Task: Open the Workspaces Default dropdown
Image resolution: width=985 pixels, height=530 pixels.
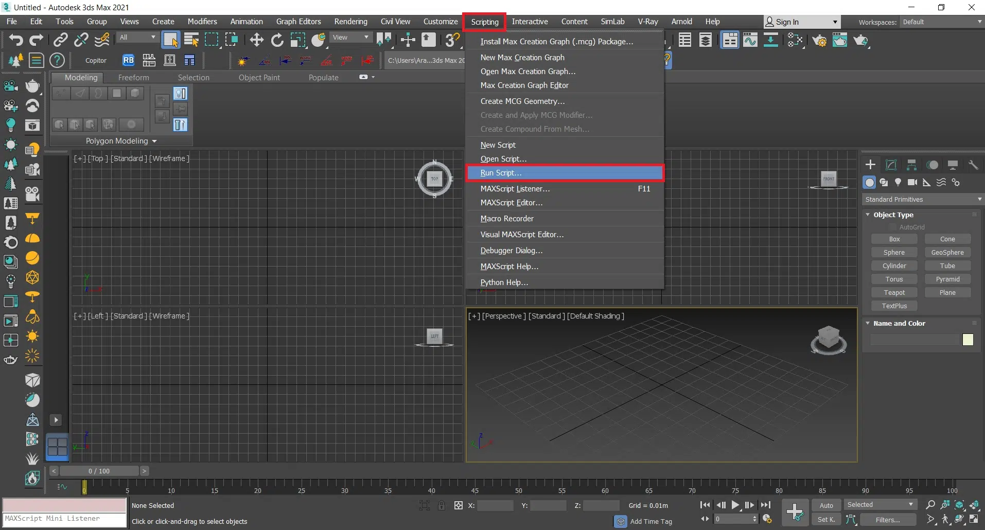Action: pos(941,22)
